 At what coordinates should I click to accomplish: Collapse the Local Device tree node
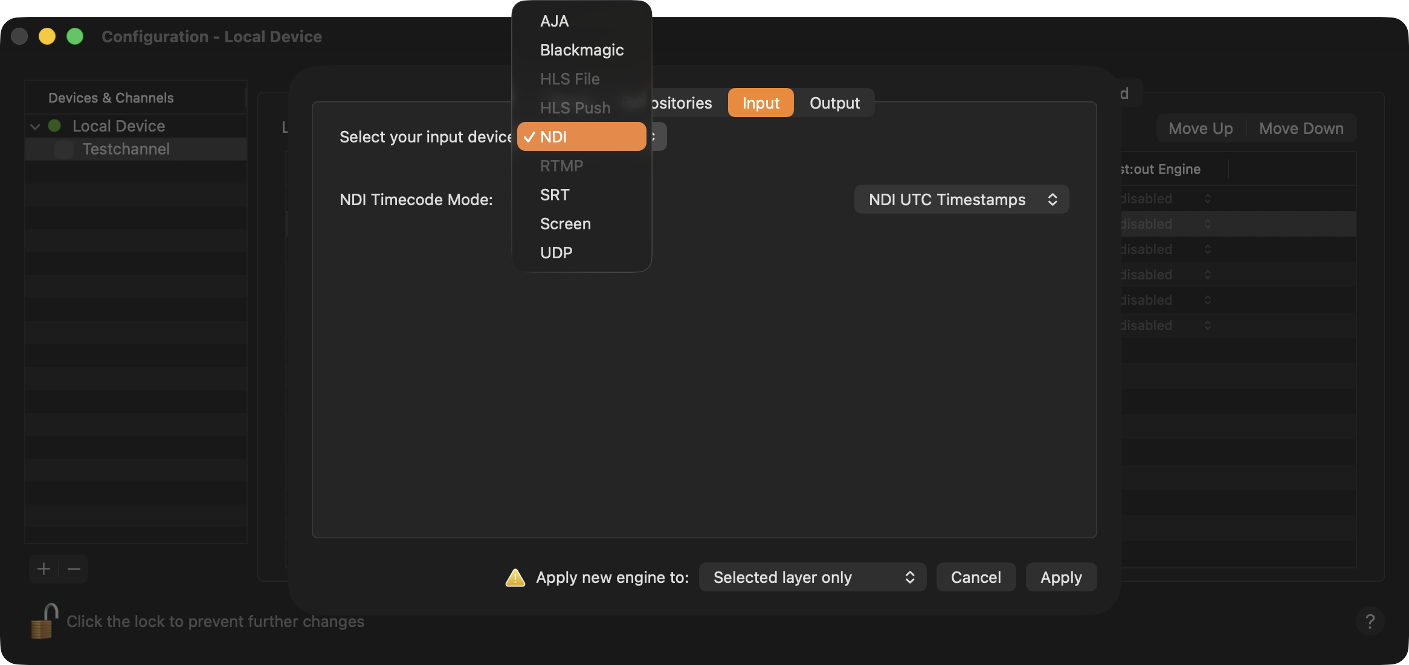(x=35, y=127)
